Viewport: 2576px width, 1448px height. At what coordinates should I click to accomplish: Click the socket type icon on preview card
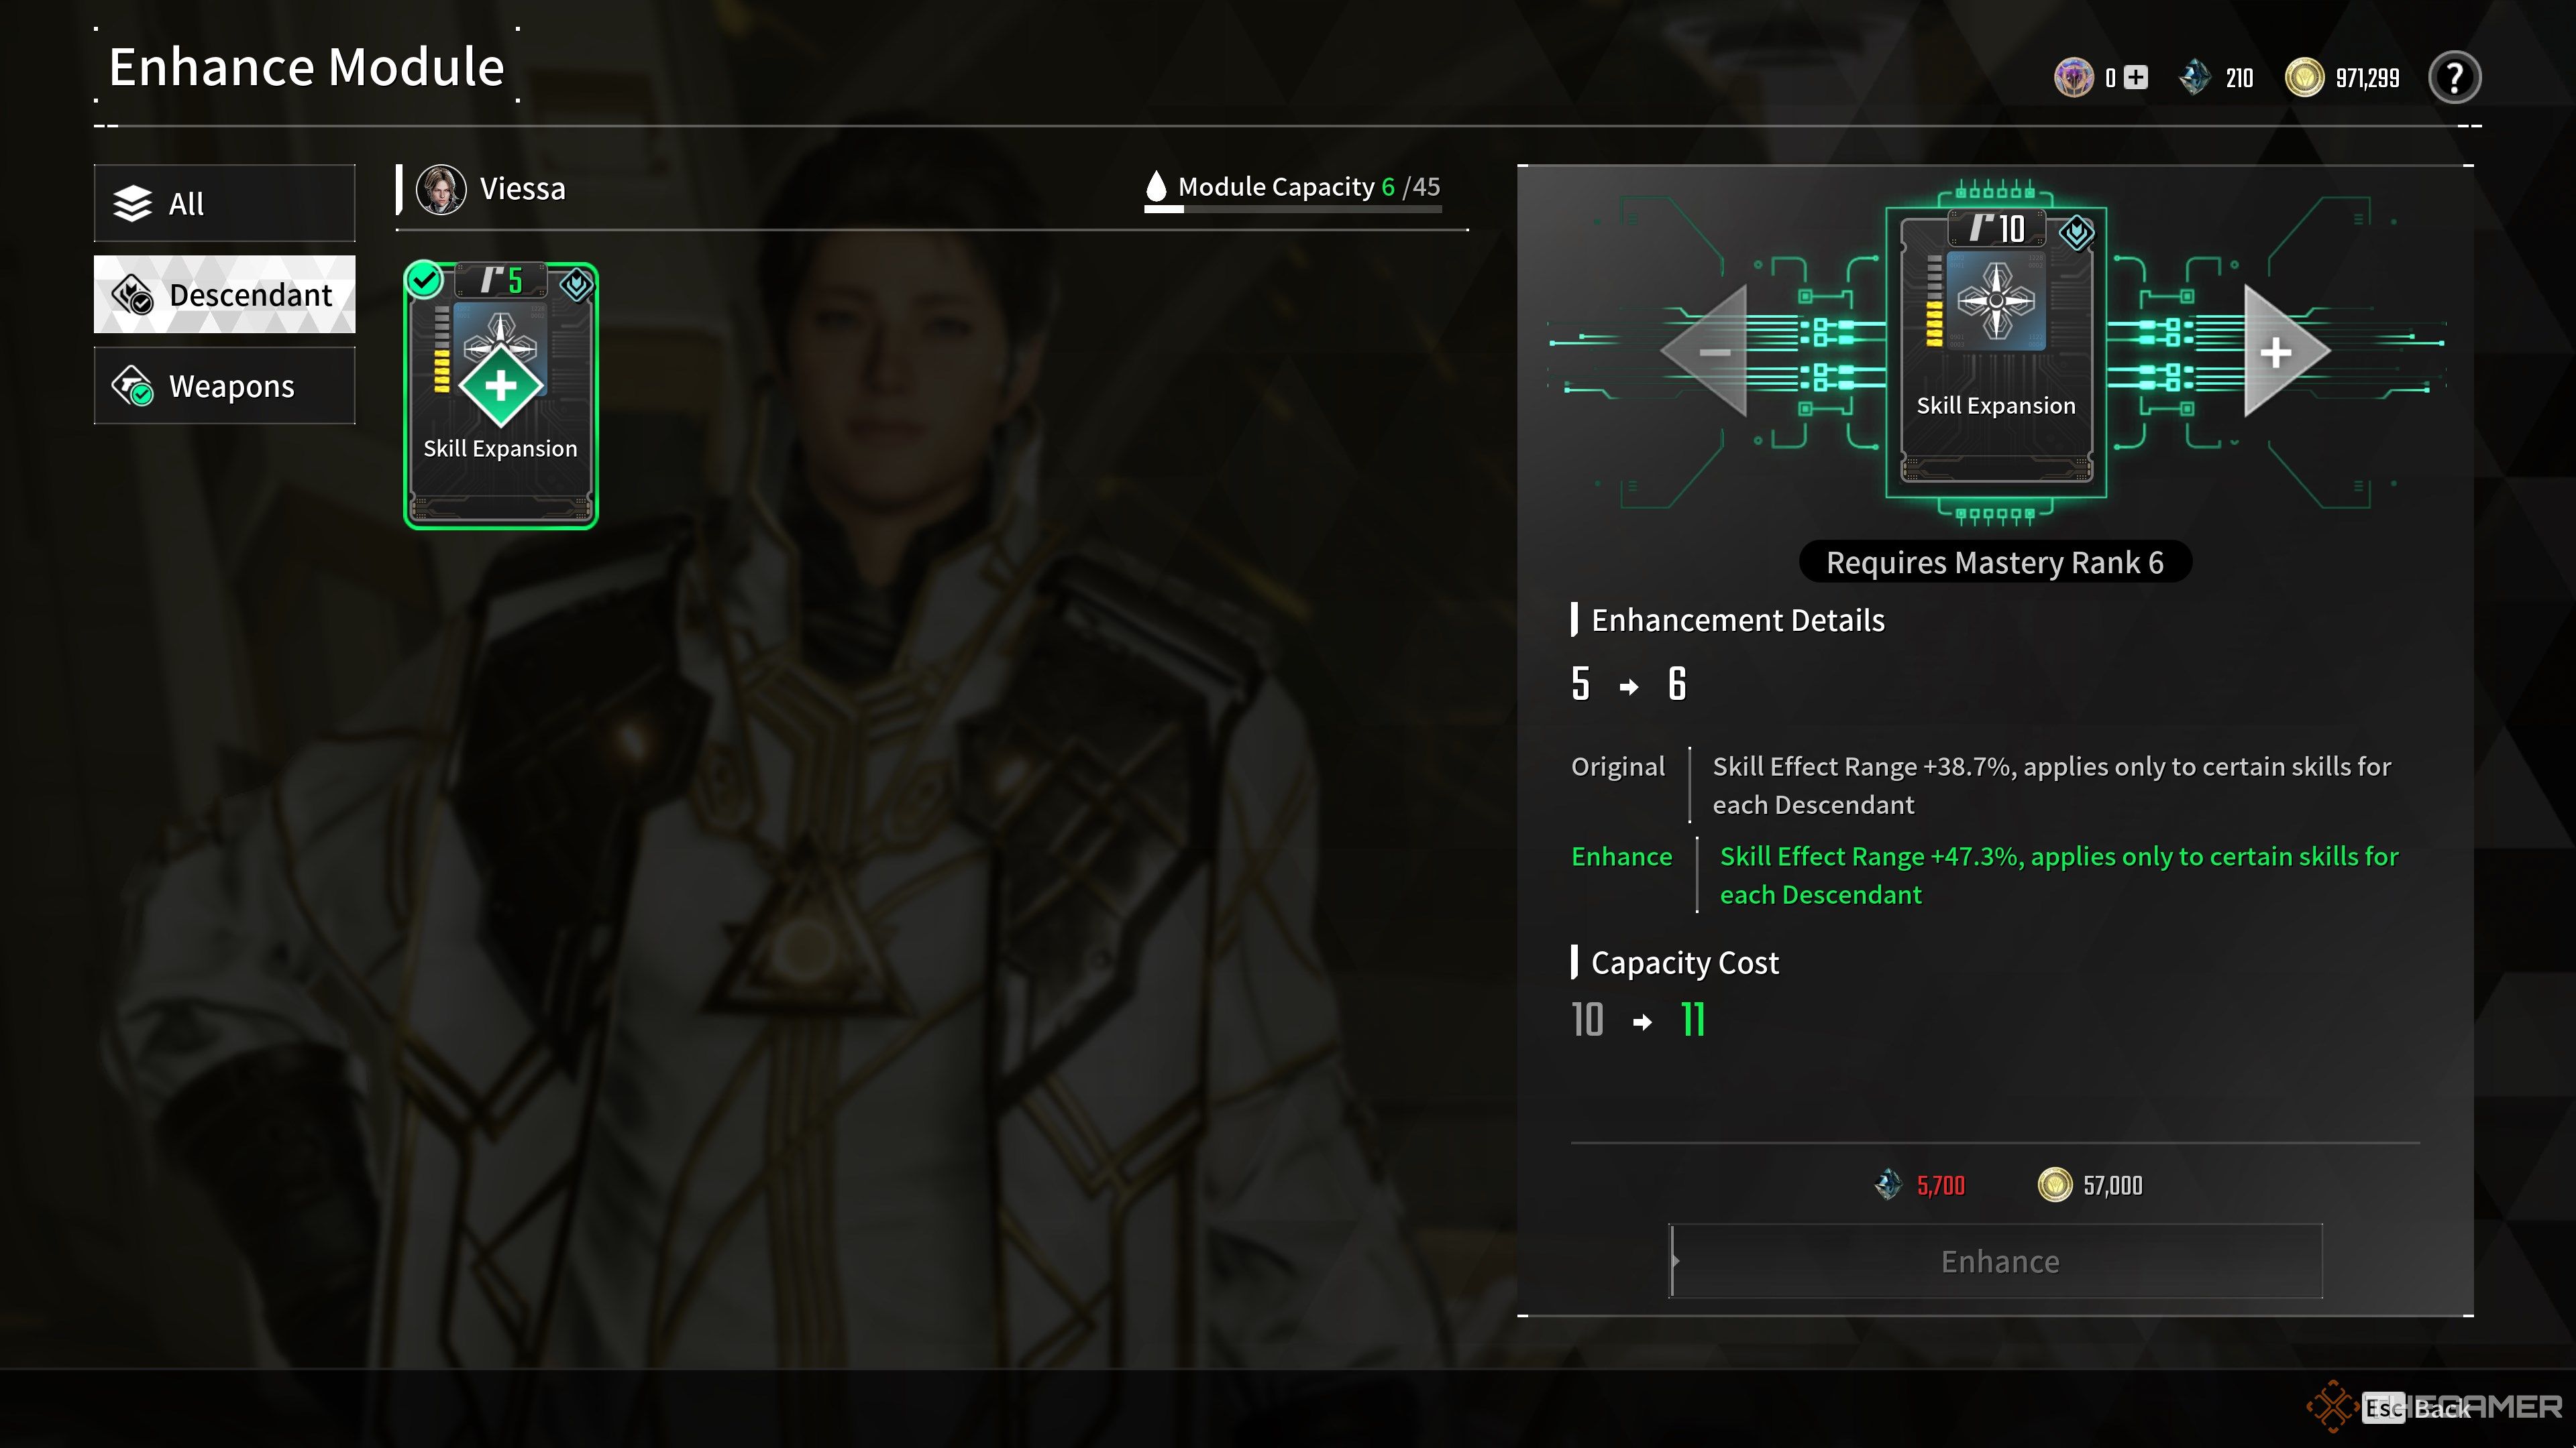point(2077,234)
